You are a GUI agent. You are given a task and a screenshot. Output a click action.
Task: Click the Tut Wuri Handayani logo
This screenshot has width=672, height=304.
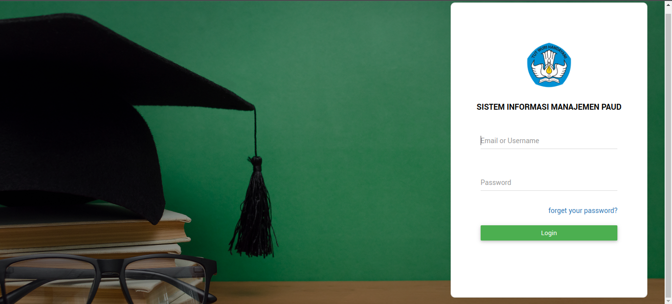tap(549, 65)
